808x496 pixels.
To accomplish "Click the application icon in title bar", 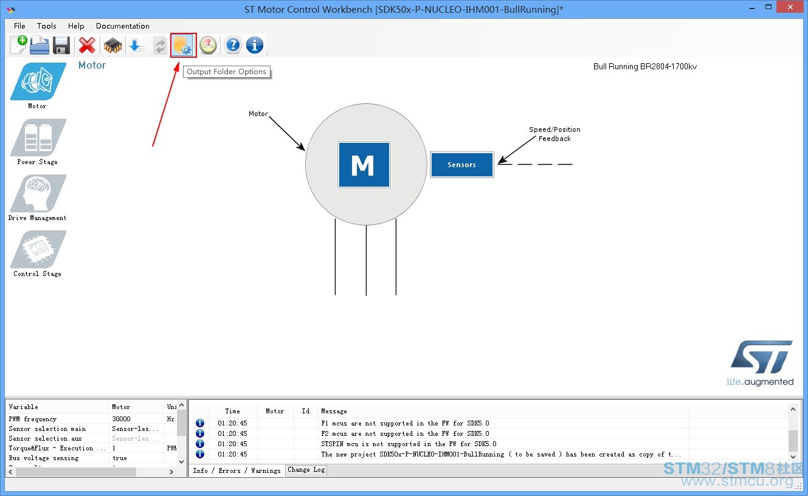I will pyautogui.click(x=11, y=9).
